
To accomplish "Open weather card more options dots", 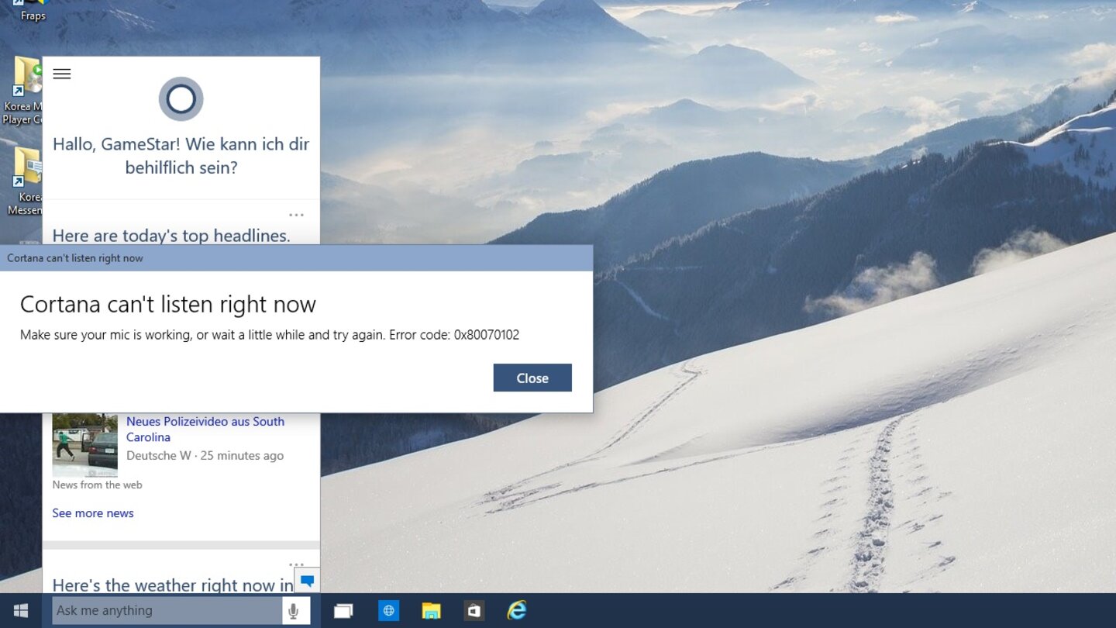I will coord(296,564).
